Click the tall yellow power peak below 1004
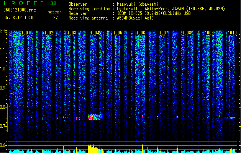241x153 pixels. coord(93,148)
